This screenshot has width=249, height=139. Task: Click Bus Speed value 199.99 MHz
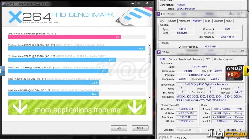click(186, 117)
